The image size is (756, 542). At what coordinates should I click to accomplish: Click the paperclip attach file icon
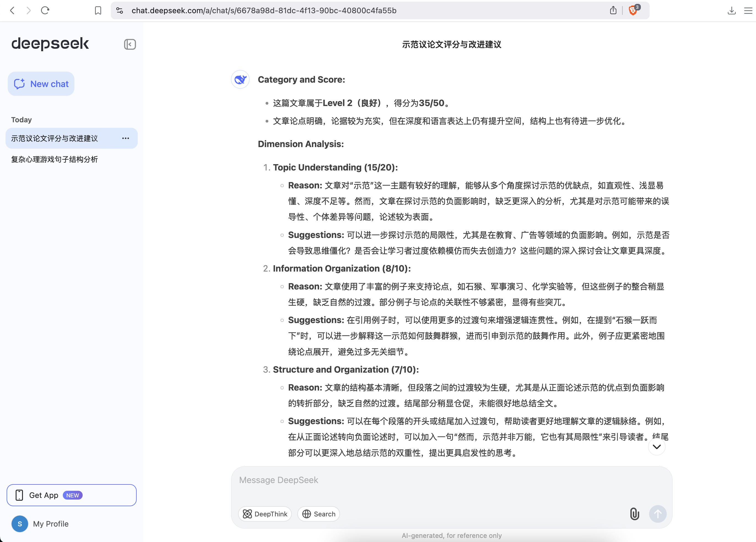point(634,514)
